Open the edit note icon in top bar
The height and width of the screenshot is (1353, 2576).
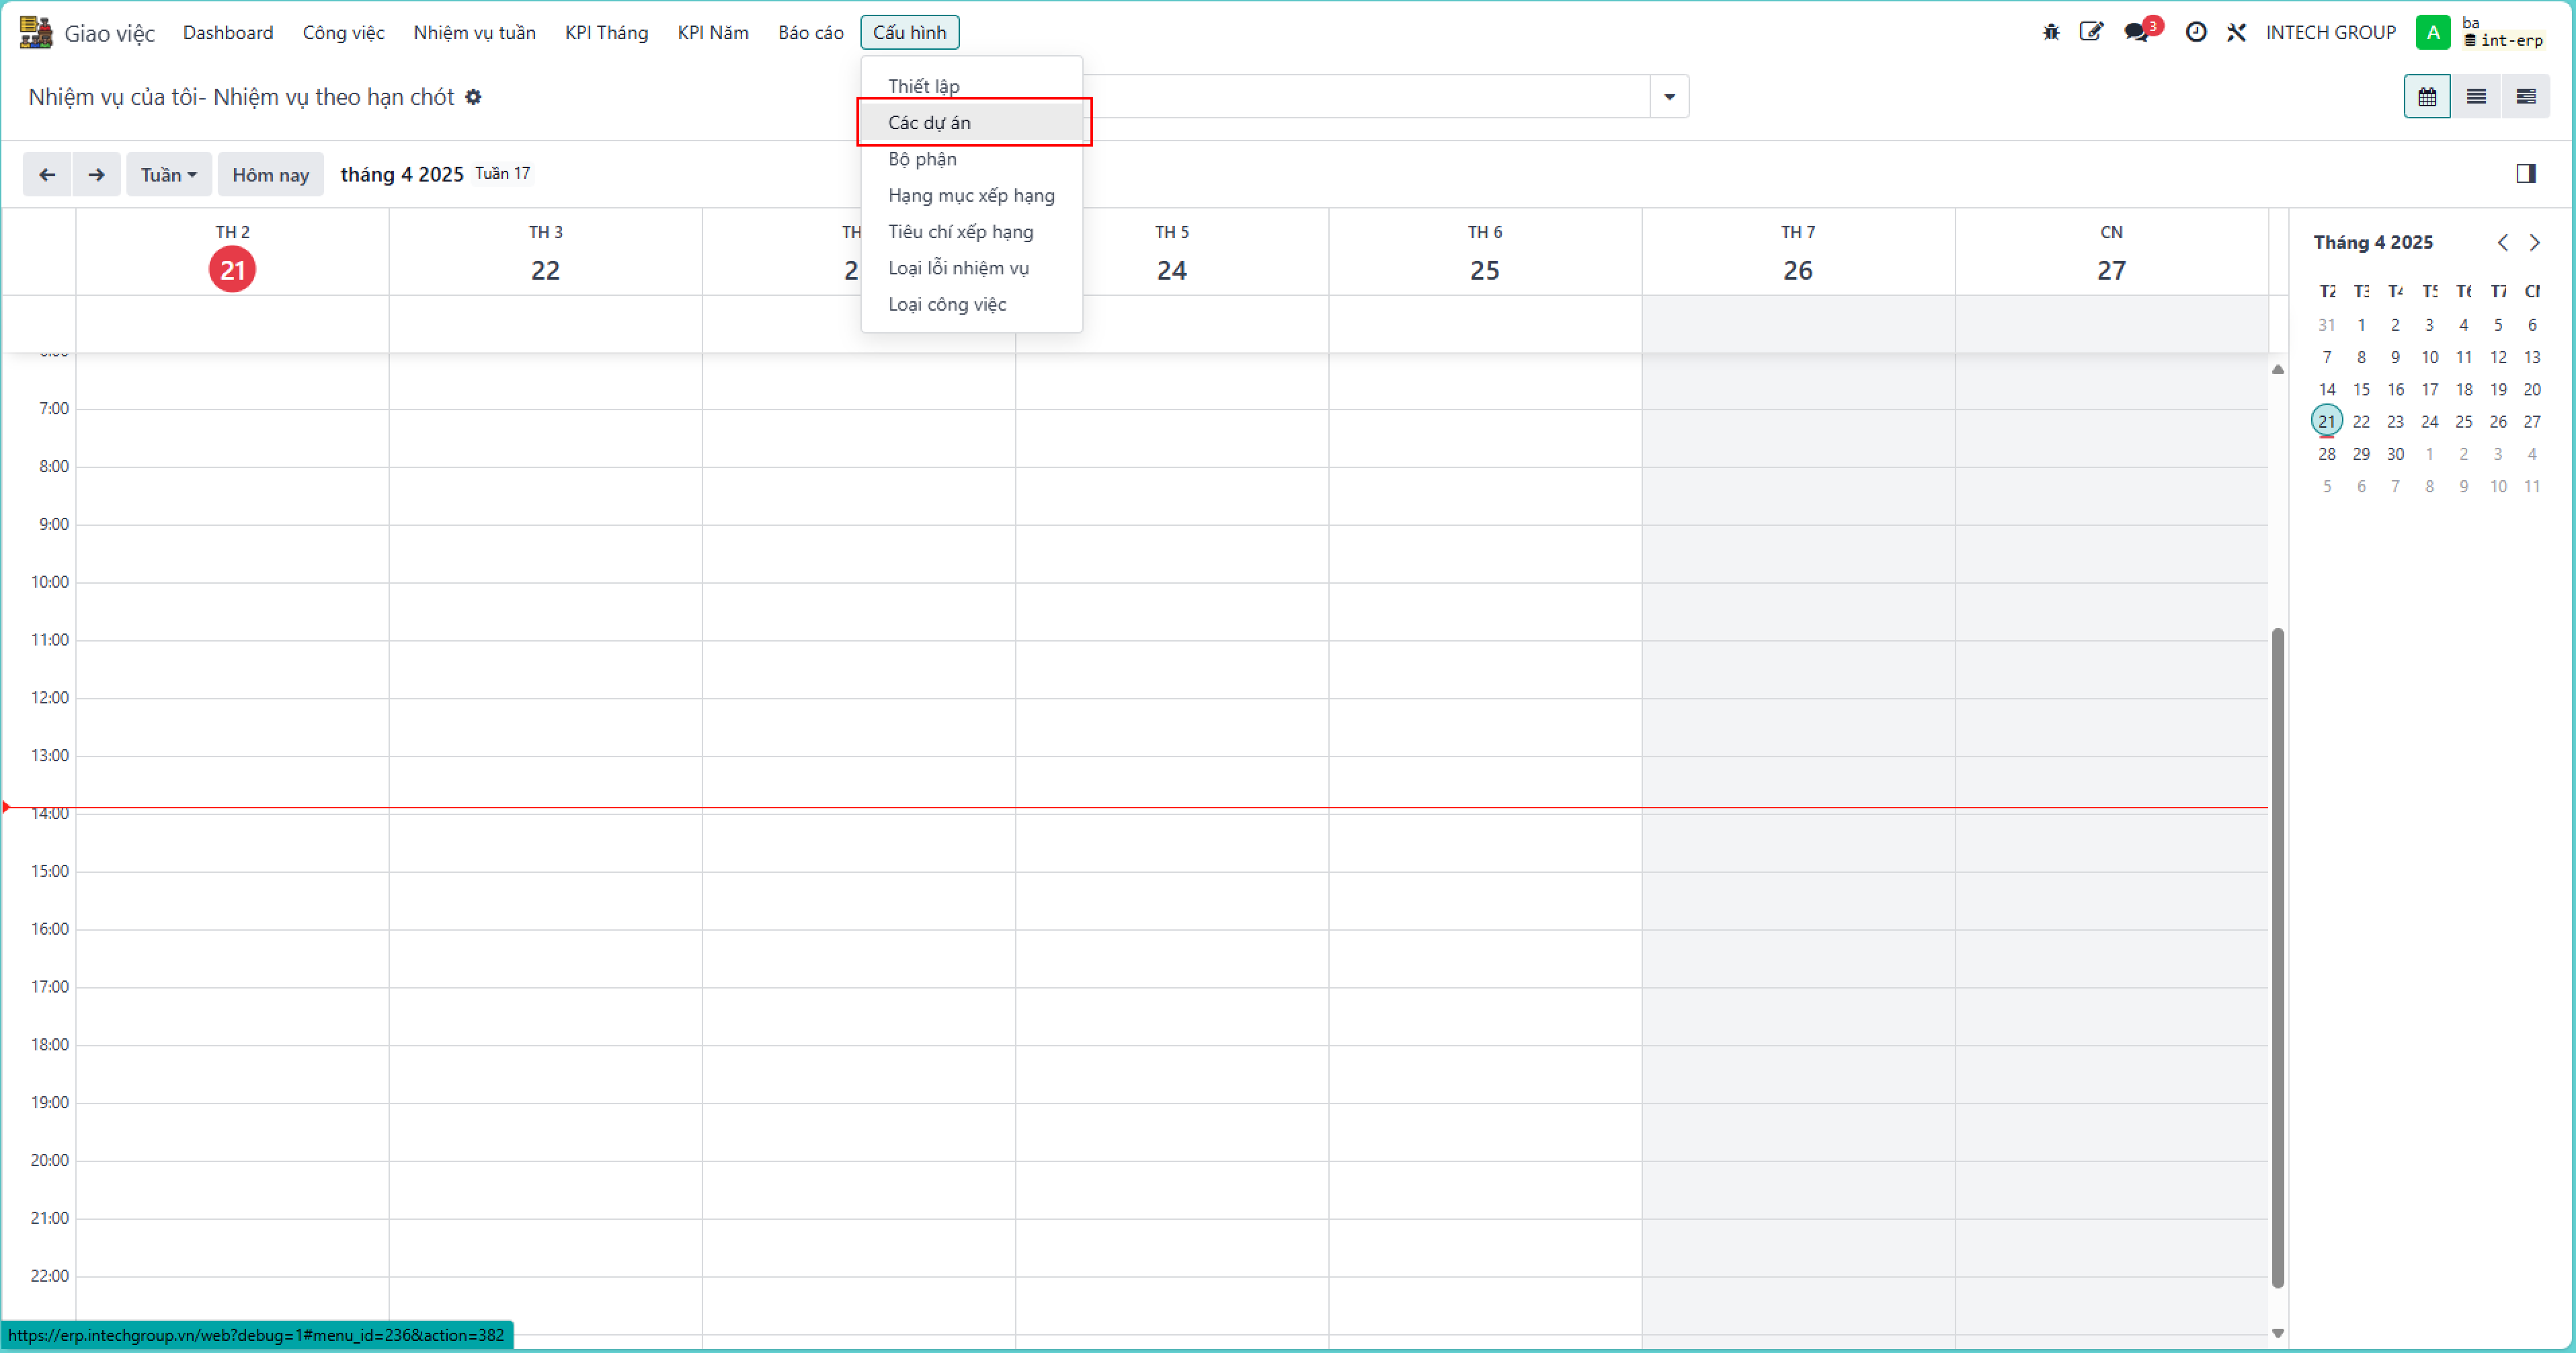coord(2091,32)
